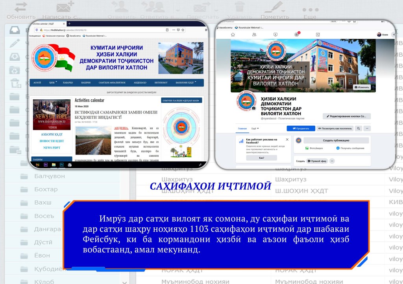
Task: Expand the ВАКИЛОНИ ҲХДТ menu dropdown
Action: 185,82
